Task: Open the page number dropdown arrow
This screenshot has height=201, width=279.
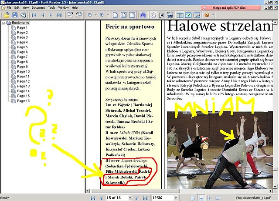Action: (130, 198)
